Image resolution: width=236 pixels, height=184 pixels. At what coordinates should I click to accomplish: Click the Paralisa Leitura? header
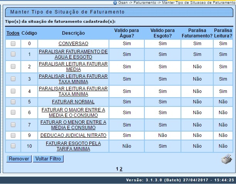[x=223, y=33]
